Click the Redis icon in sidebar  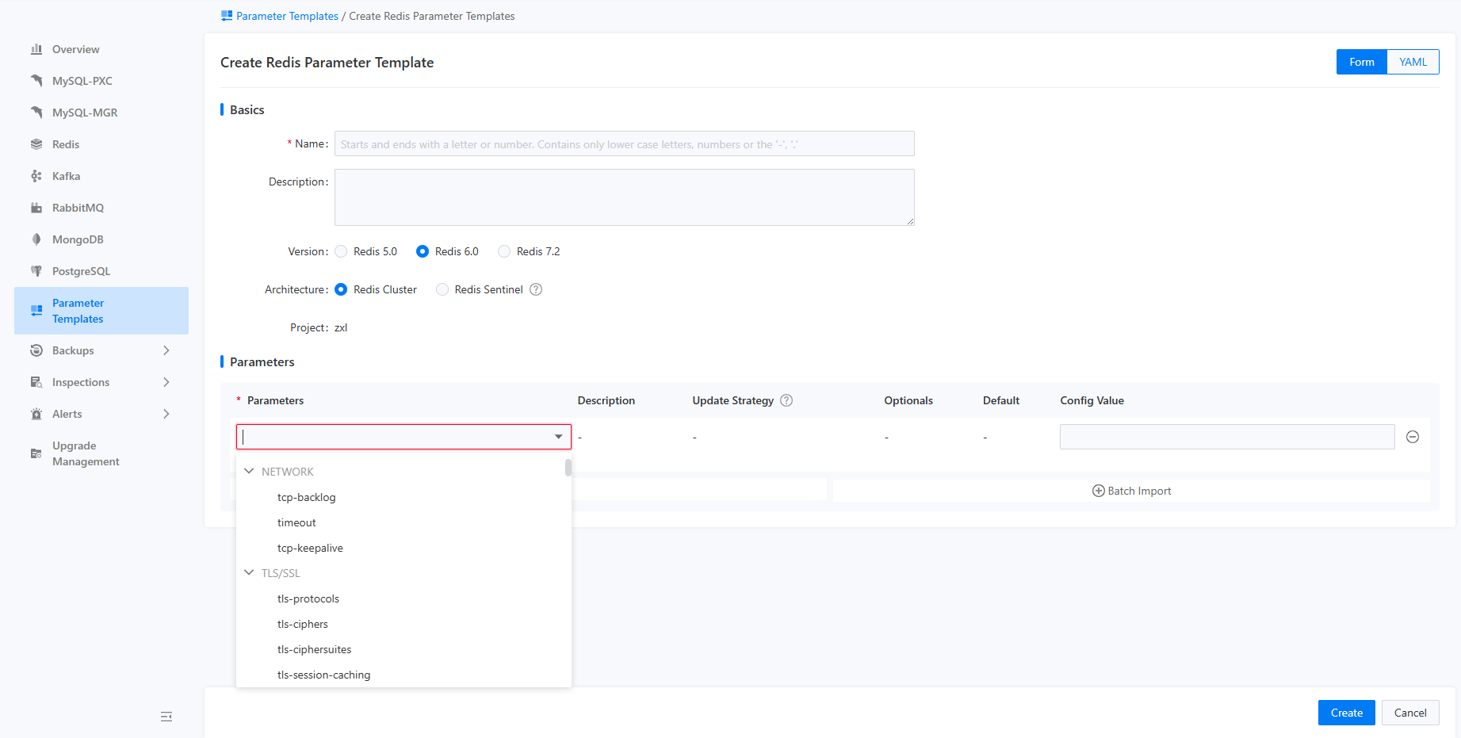[x=36, y=144]
